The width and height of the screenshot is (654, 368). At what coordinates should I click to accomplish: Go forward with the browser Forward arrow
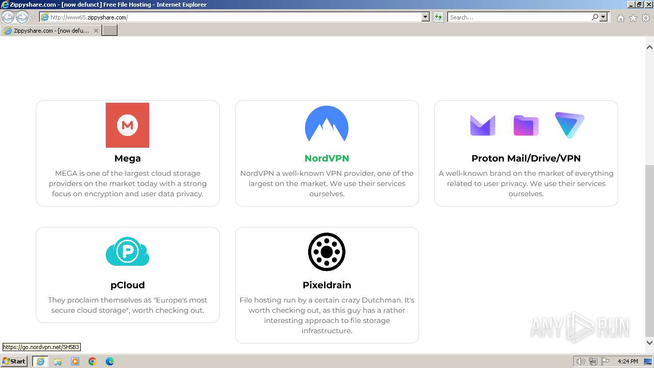[x=22, y=17]
